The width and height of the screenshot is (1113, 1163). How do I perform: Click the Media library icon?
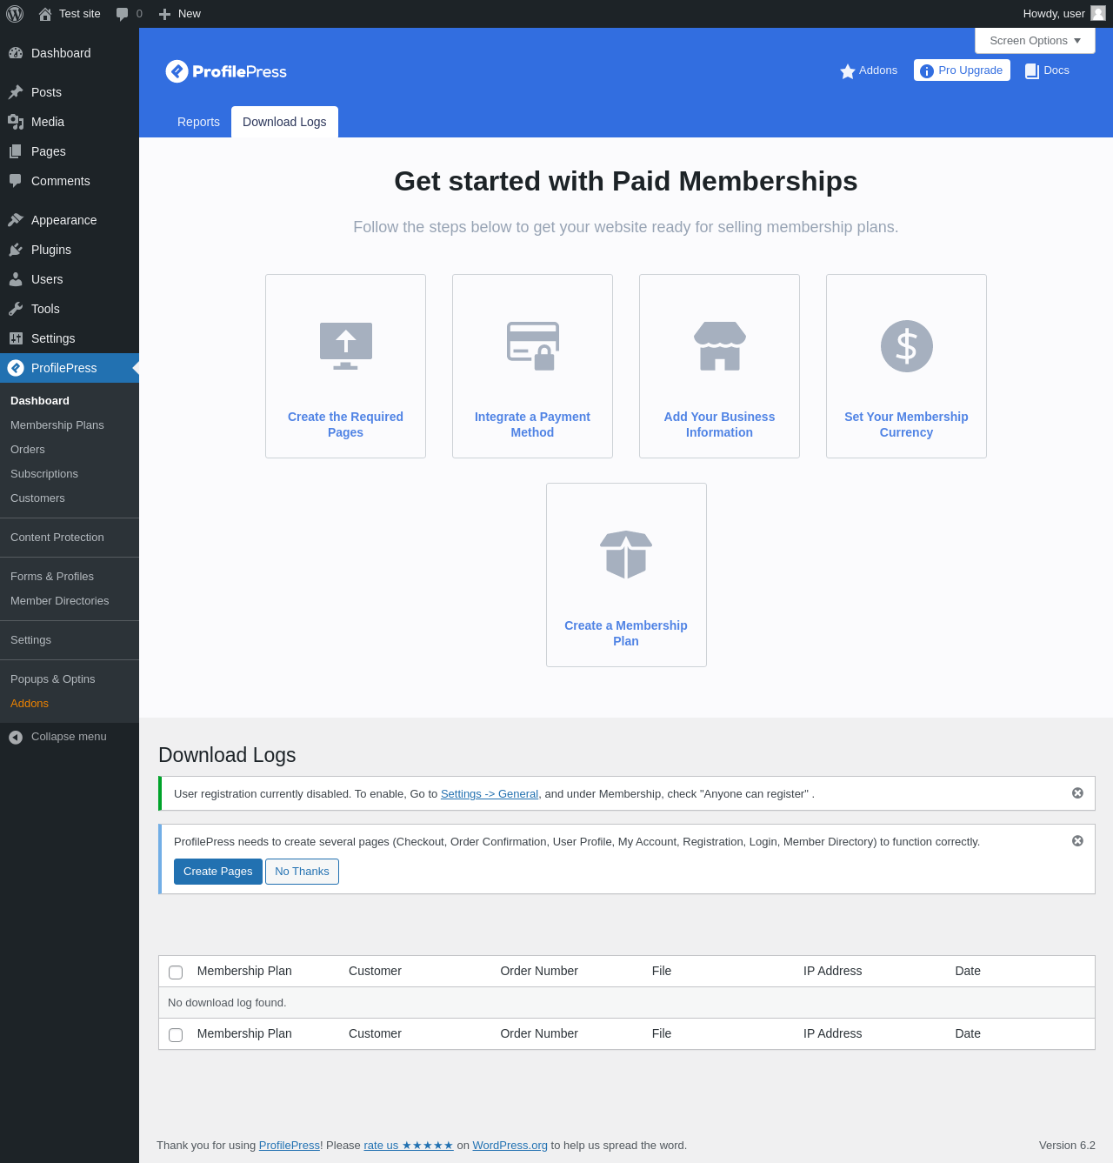(16, 122)
